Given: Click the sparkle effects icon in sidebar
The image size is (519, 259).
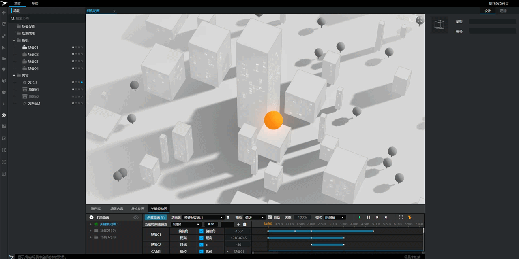Looking at the screenshot, I should click(4, 104).
